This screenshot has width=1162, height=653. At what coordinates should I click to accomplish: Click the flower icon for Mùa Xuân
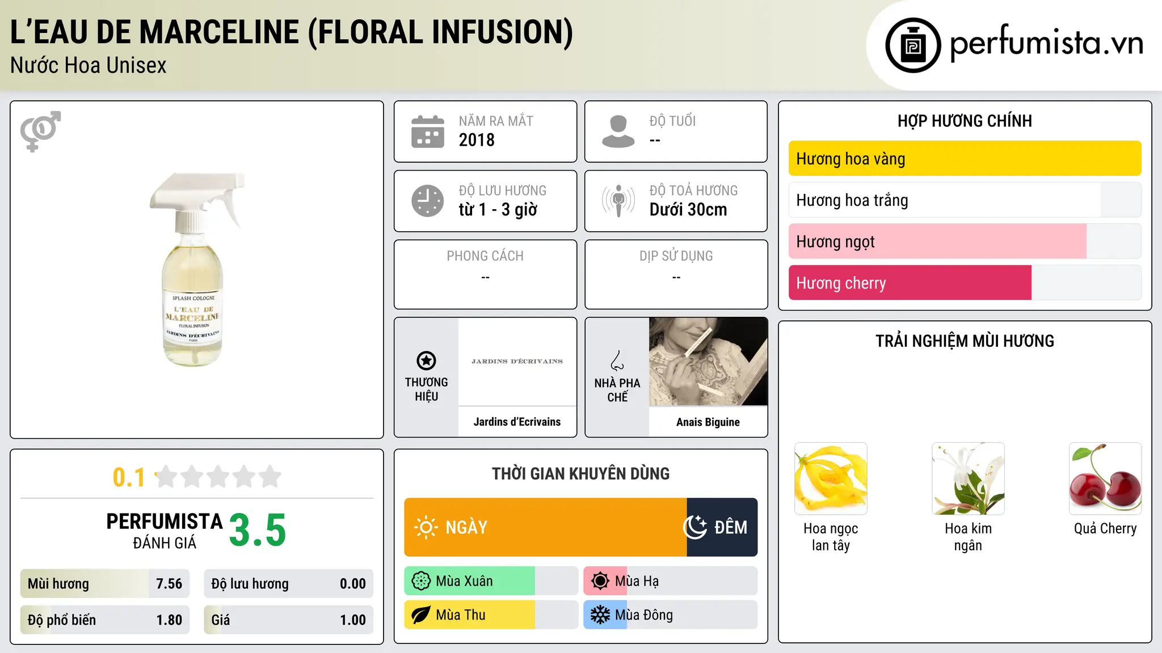pos(421,581)
